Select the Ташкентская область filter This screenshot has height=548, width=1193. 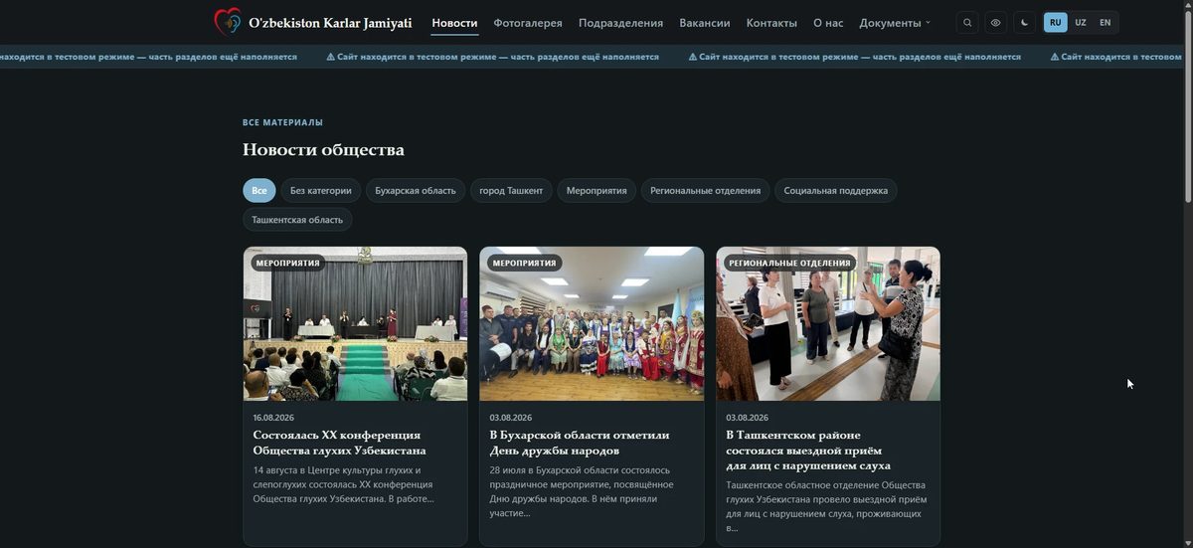[x=297, y=219]
